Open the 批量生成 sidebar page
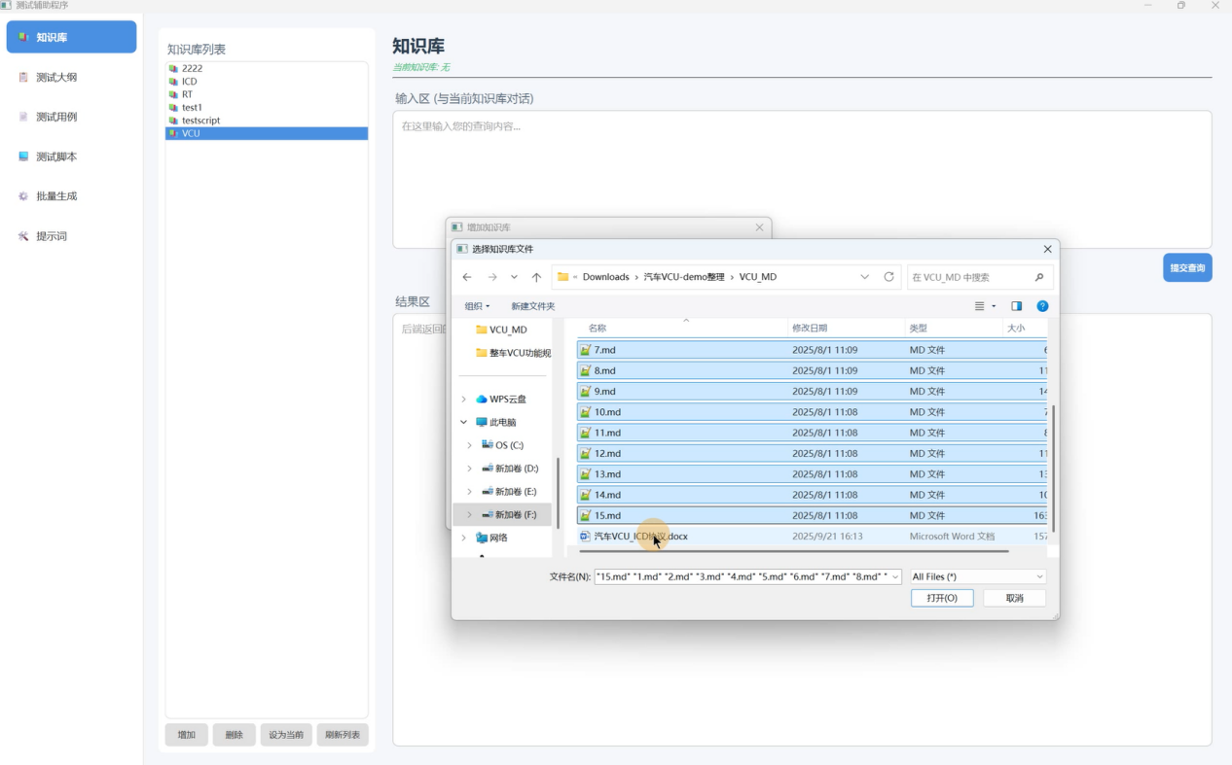This screenshot has width=1232, height=765. coord(56,196)
